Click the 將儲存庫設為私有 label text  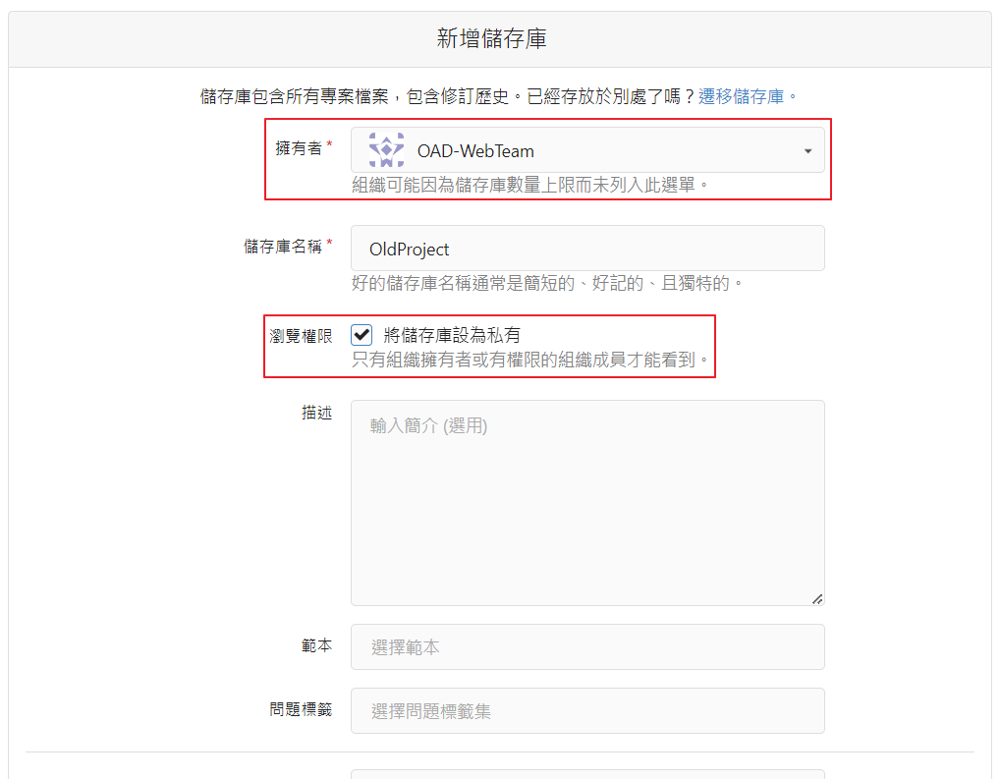pos(452,335)
